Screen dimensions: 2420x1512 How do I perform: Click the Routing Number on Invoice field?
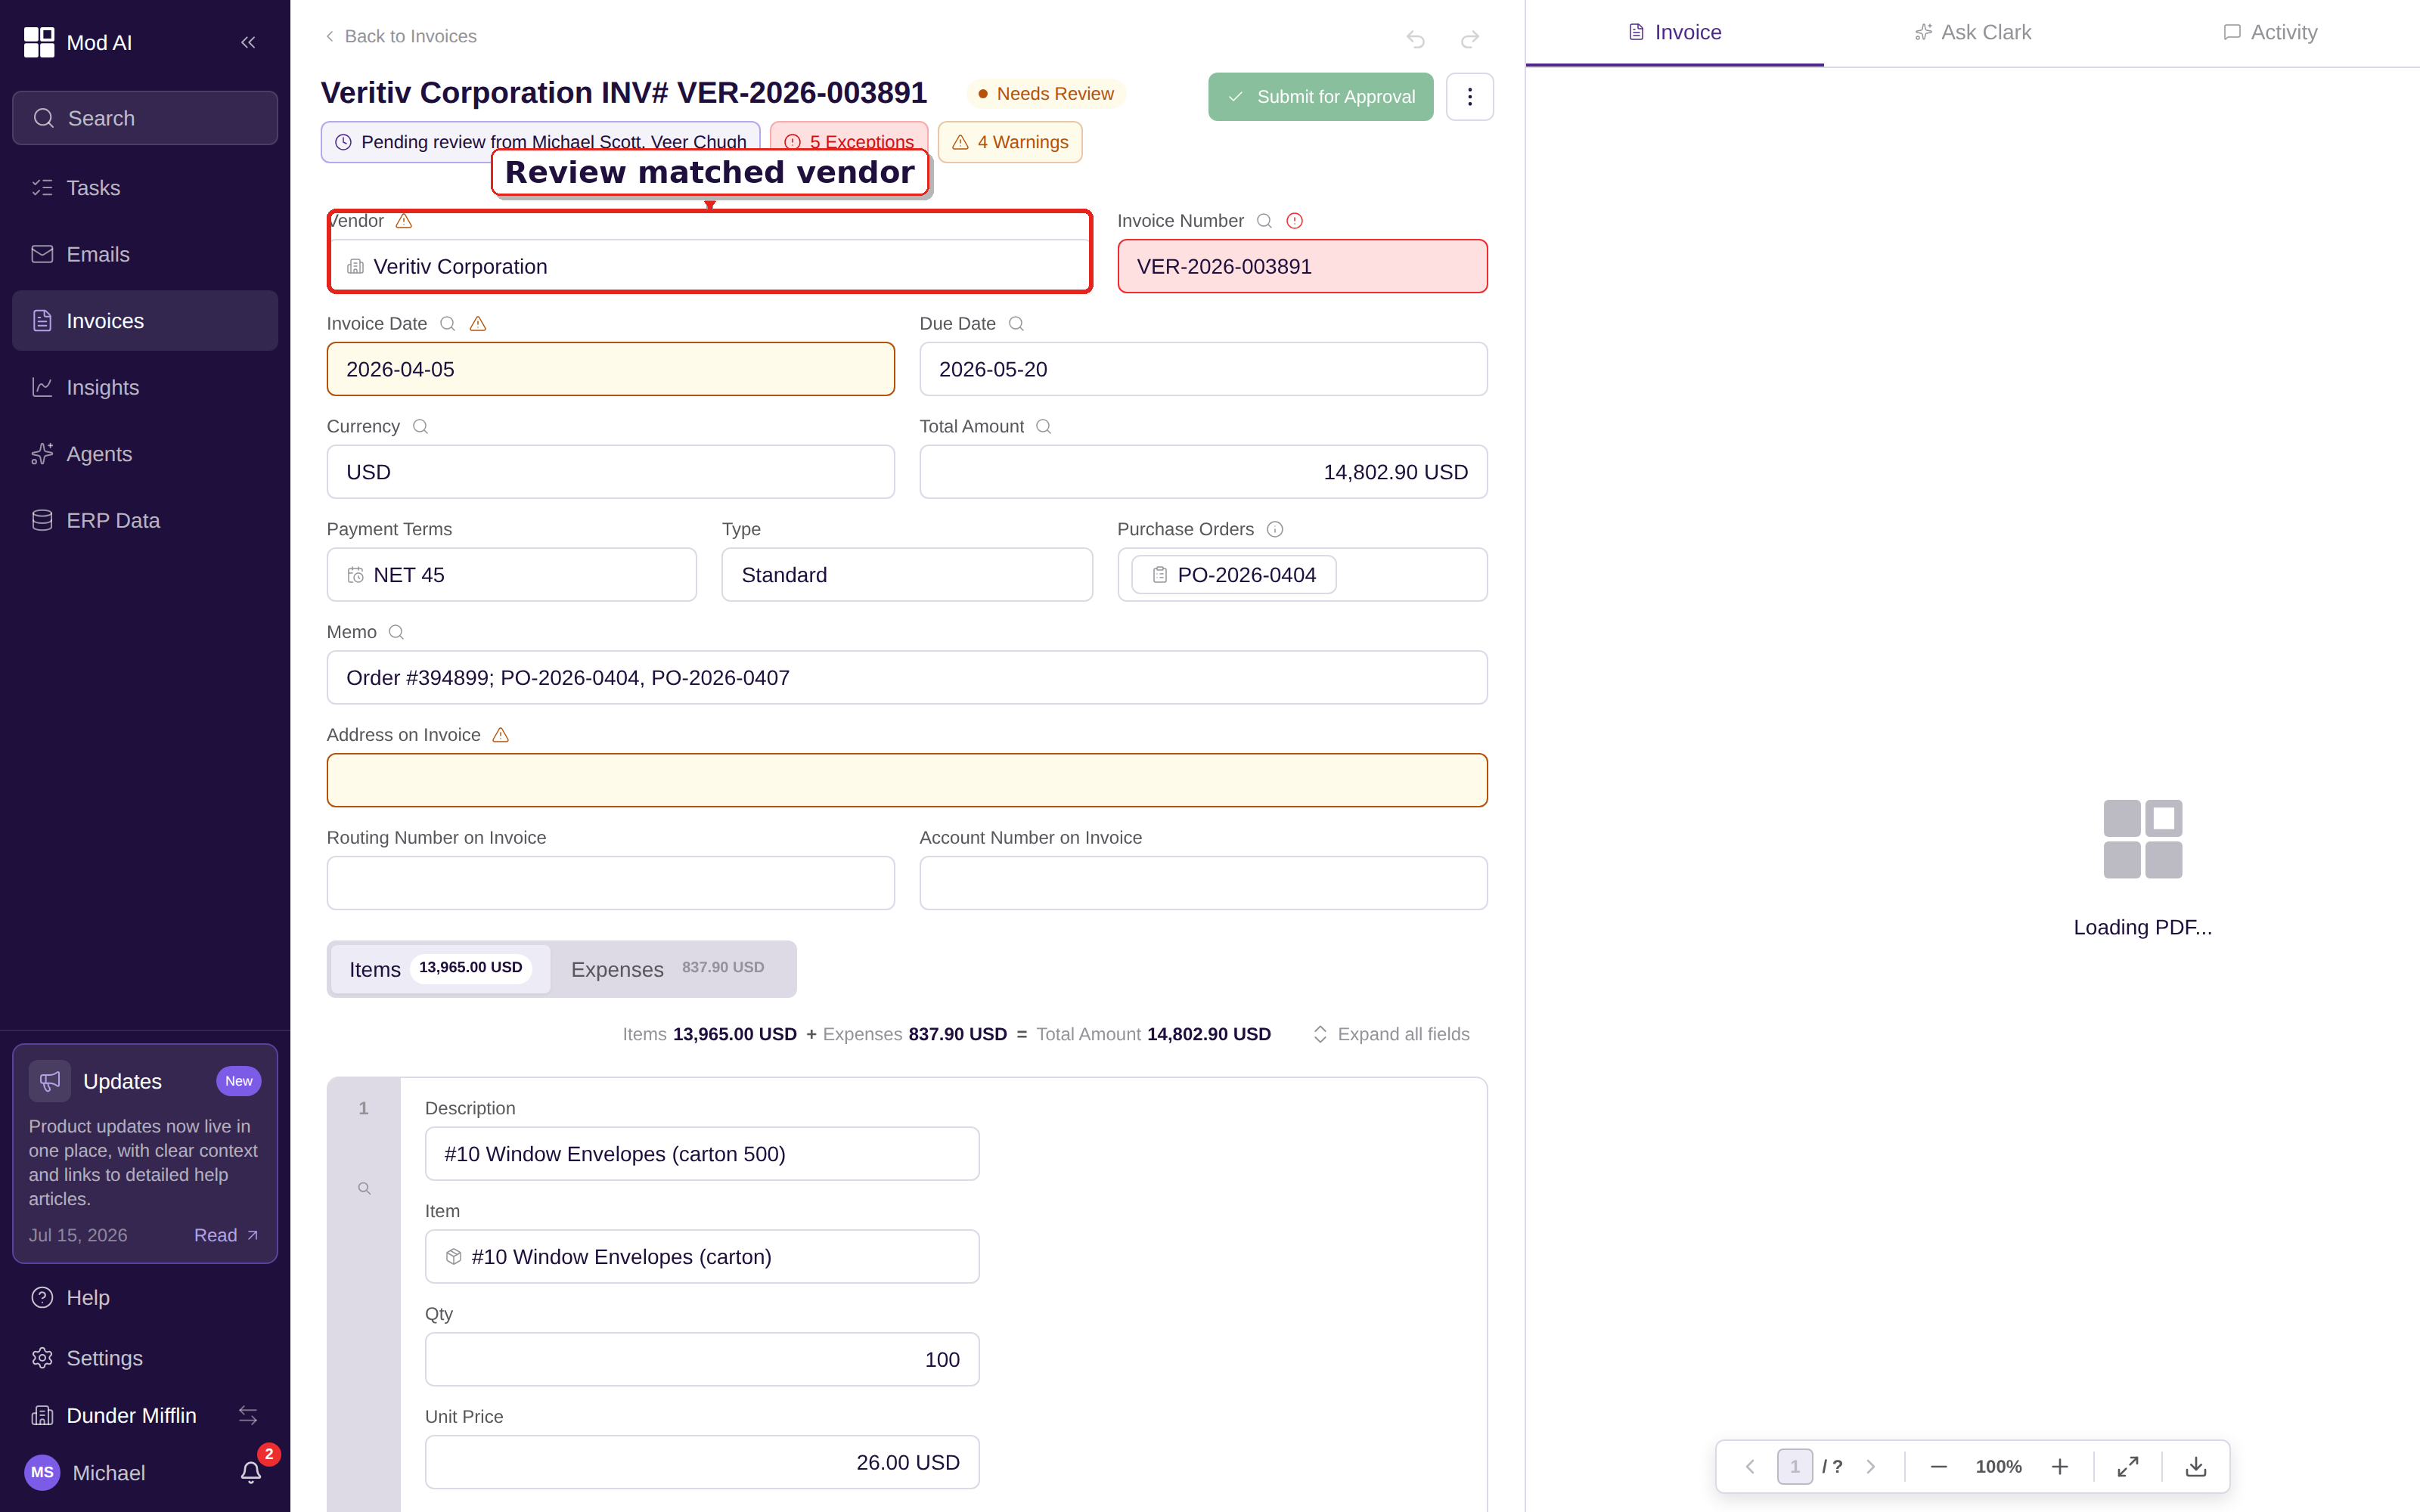(x=610, y=883)
